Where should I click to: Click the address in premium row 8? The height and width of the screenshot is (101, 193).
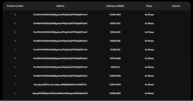60,76
